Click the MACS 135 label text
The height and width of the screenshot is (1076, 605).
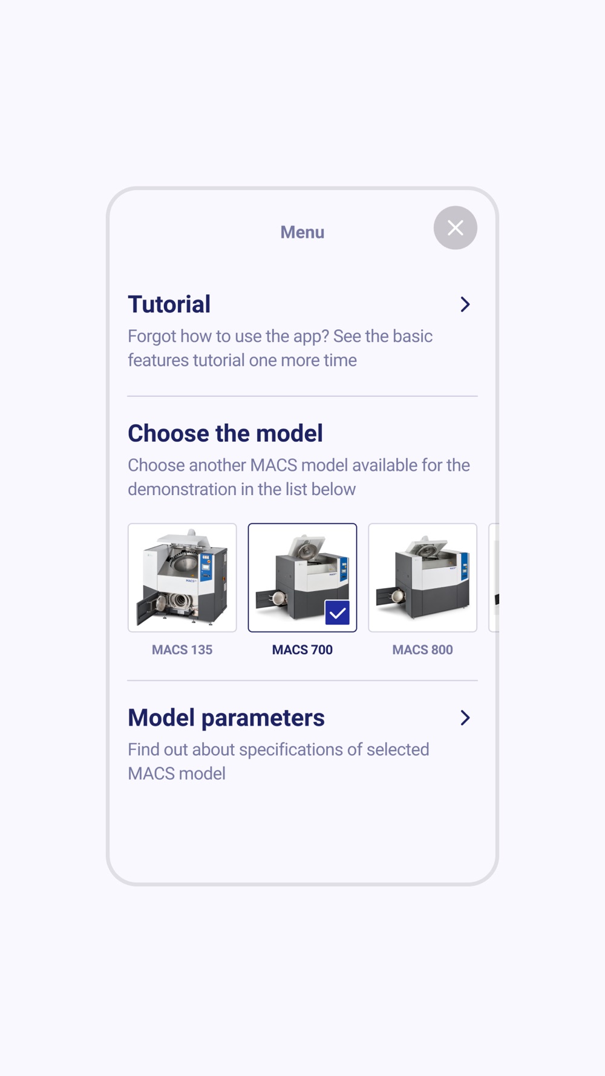click(x=182, y=649)
